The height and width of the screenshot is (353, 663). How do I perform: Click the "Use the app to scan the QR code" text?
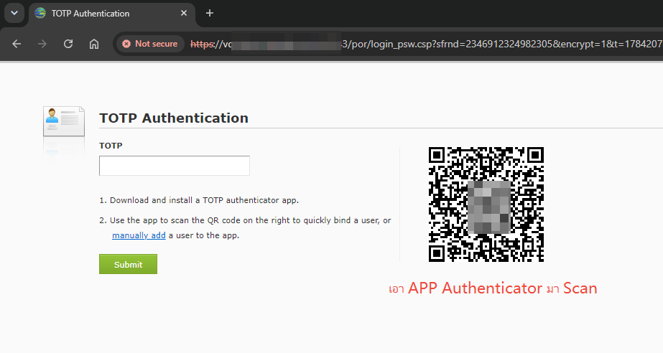182,220
